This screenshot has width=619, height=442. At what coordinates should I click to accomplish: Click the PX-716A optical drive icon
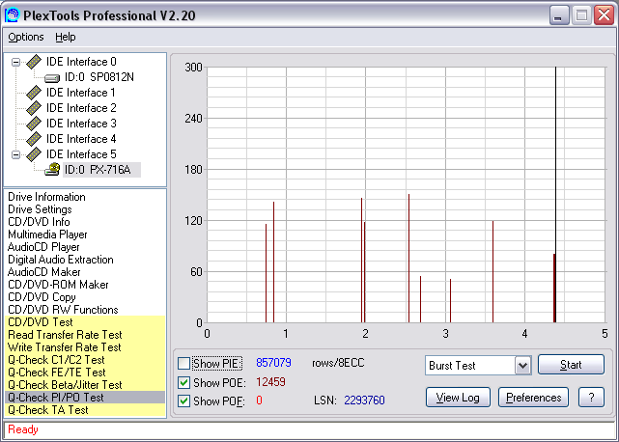coord(52,169)
